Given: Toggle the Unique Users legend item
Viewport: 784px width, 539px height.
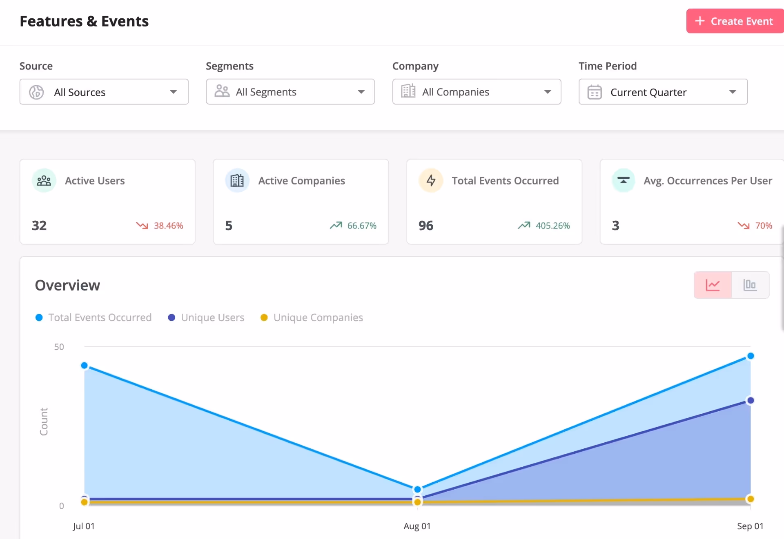Looking at the screenshot, I should click(x=206, y=317).
